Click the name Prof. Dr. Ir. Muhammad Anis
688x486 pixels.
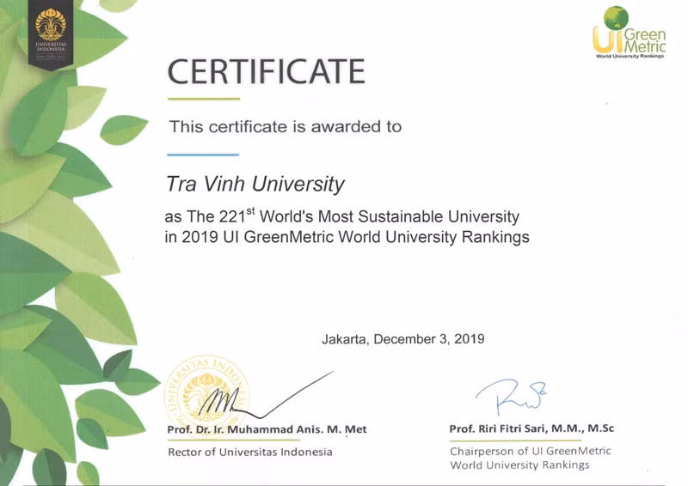267,429
